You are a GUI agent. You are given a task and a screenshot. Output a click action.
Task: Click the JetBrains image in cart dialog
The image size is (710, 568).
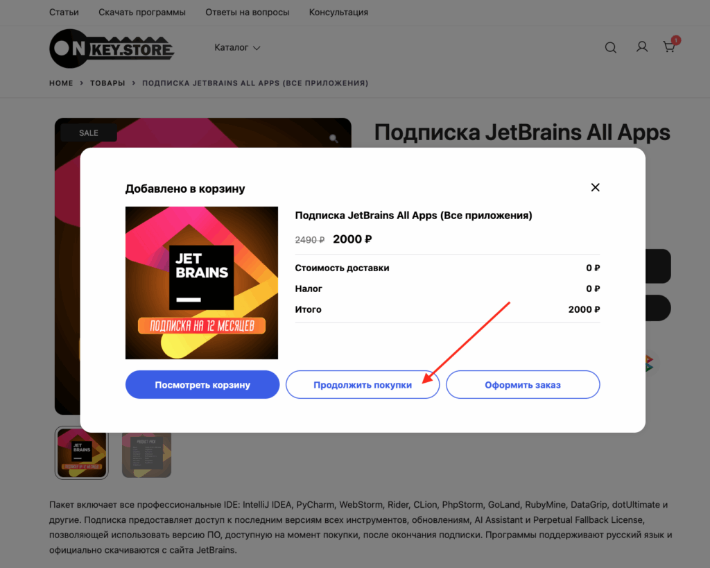click(202, 283)
